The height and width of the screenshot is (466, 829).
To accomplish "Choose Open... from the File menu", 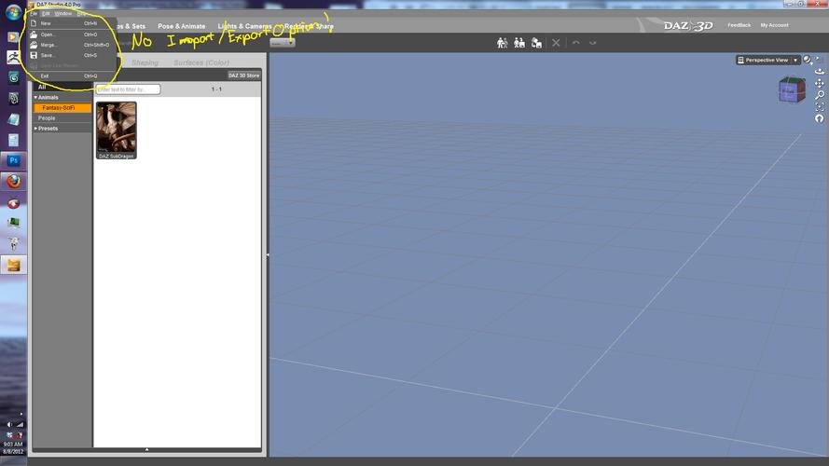I will [x=73, y=34].
